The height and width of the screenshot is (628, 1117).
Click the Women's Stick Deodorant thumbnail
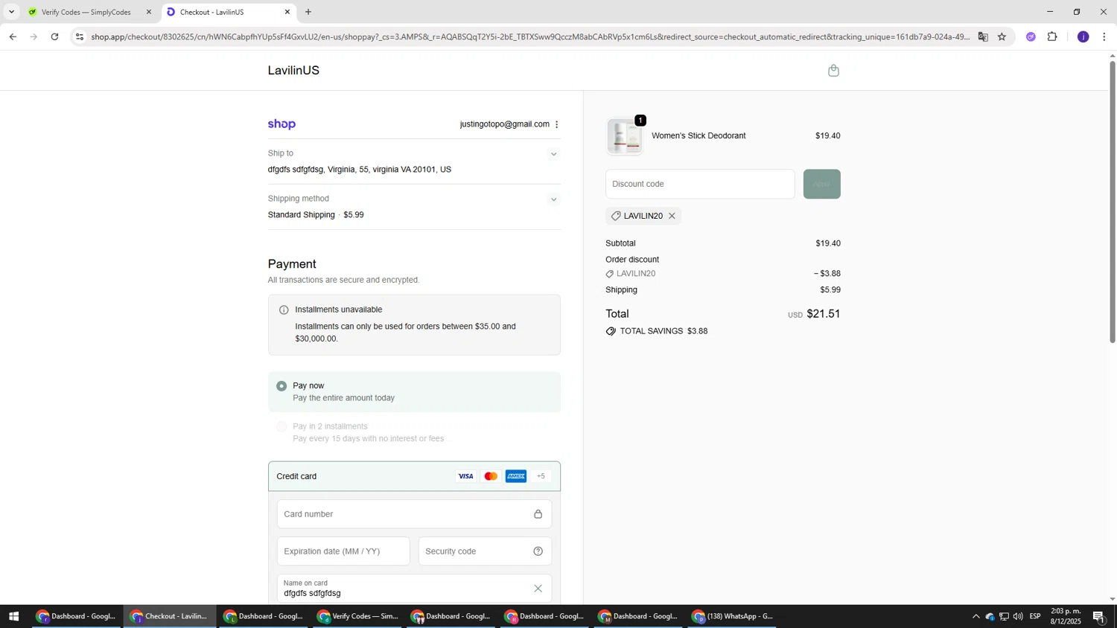pos(625,136)
